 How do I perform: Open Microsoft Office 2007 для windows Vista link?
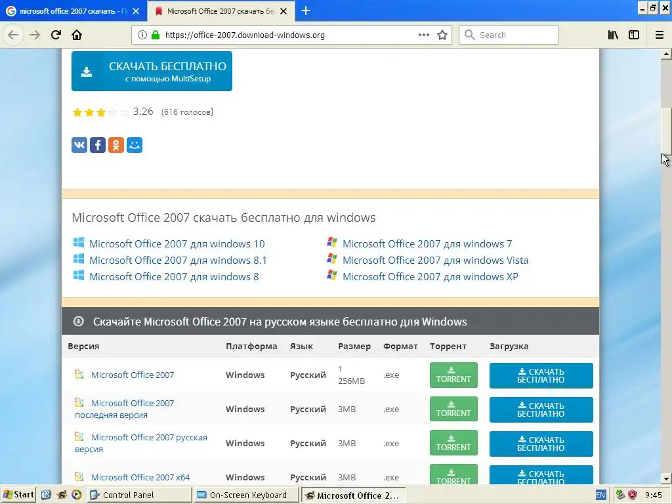pyautogui.click(x=436, y=260)
